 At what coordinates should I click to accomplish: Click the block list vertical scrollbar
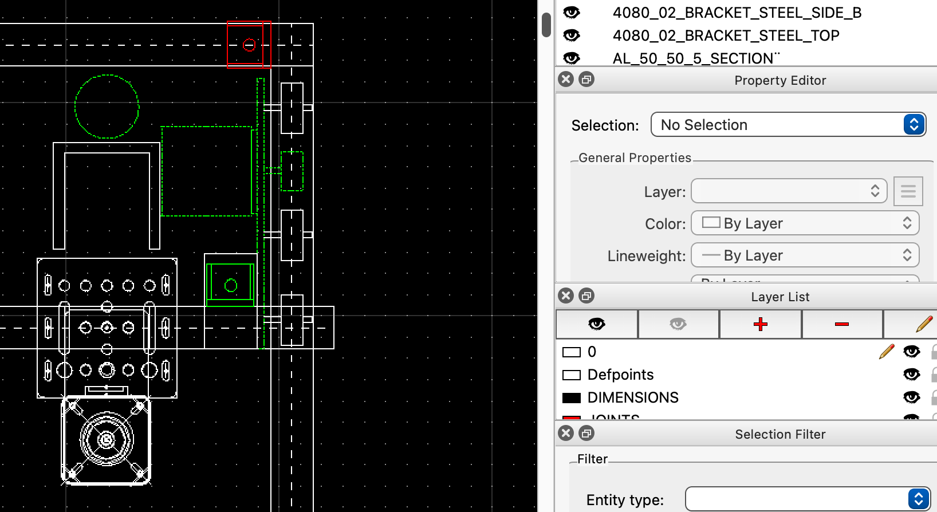pyautogui.click(x=546, y=25)
